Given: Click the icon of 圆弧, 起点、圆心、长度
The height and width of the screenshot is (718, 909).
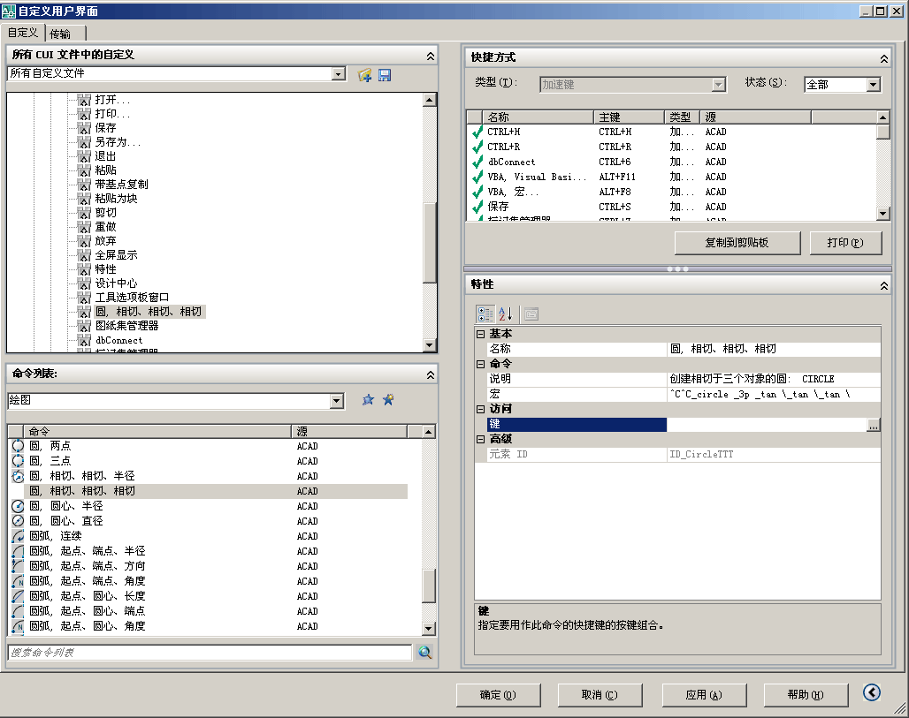Looking at the screenshot, I should tap(18, 596).
